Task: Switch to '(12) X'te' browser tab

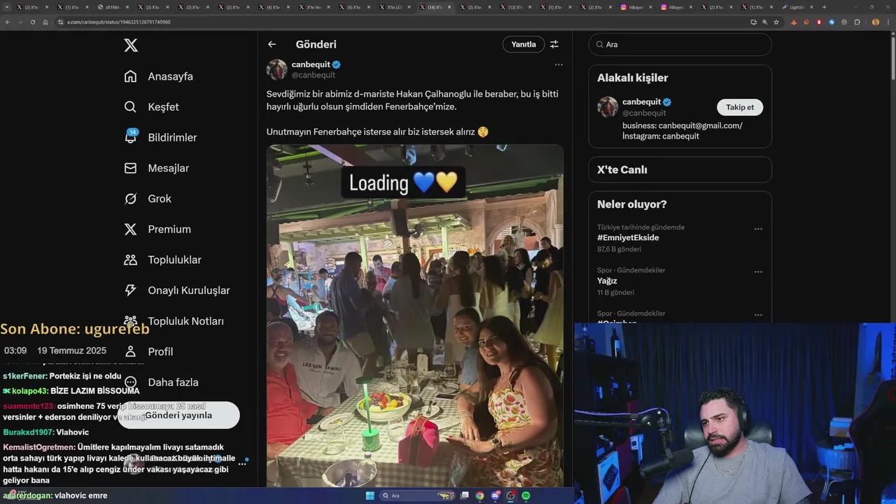Action: tap(515, 7)
